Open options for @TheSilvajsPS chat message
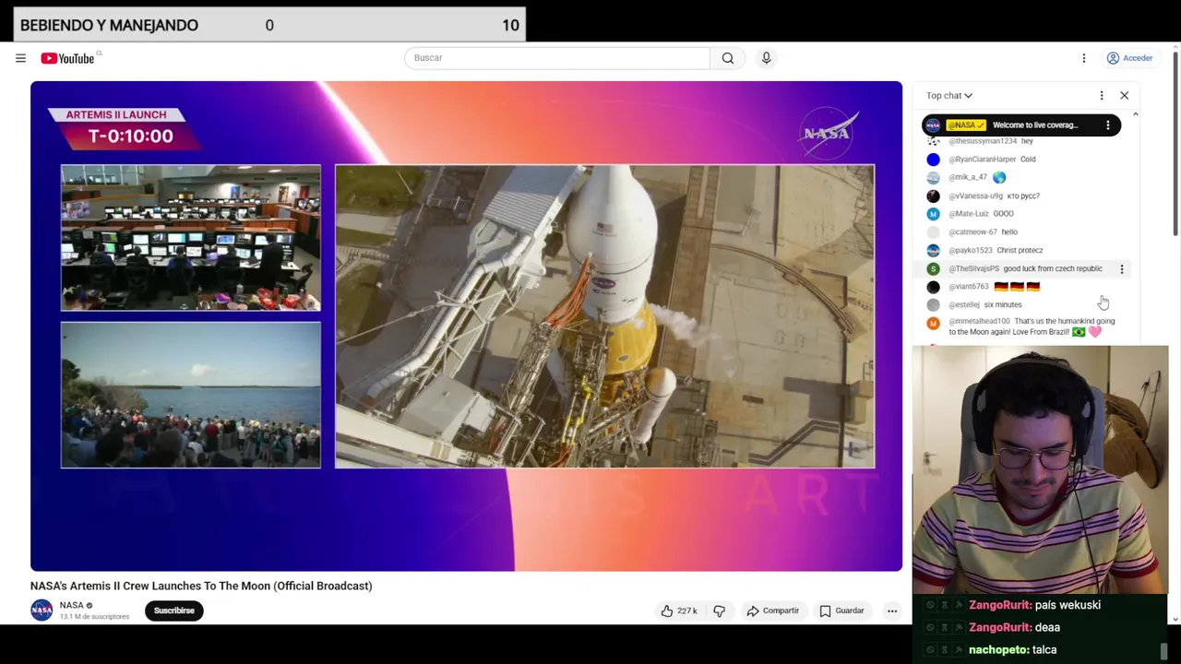Screen dimensions: 1181x664 coord(1122,268)
